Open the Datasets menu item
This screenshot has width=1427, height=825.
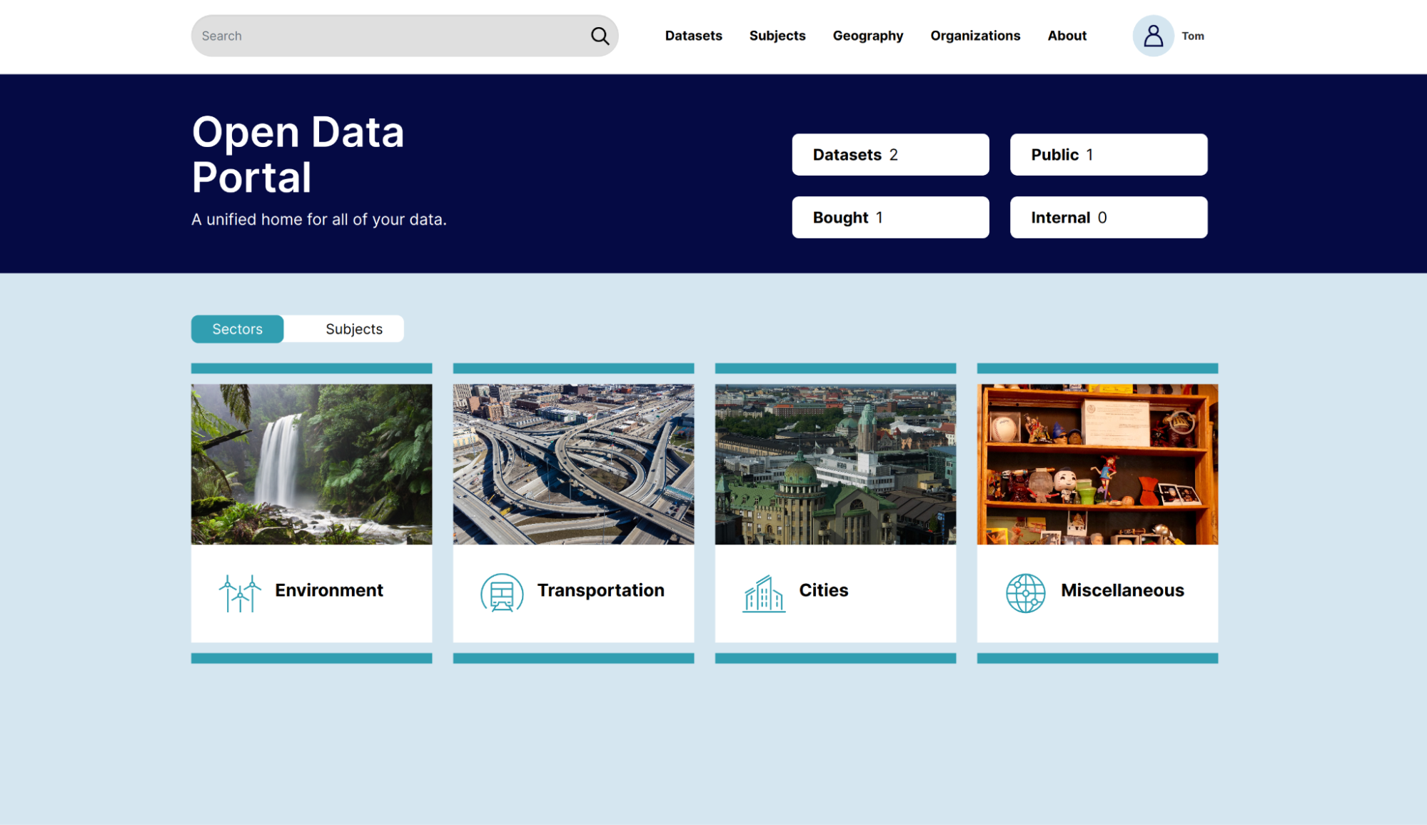pyautogui.click(x=693, y=36)
